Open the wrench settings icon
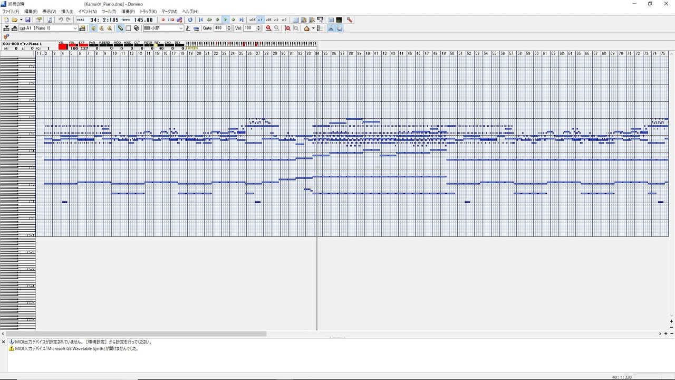 [x=349, y=20]
